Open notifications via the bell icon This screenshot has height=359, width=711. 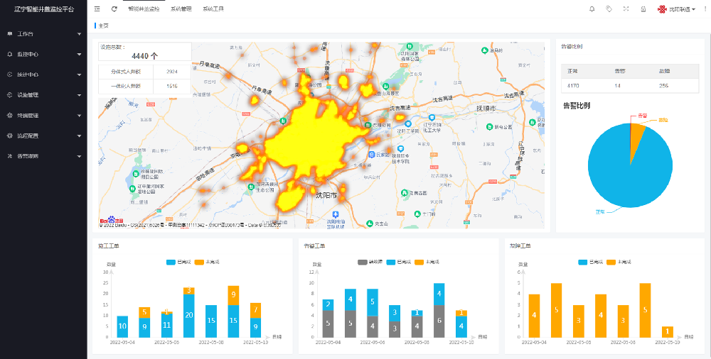tap(592, 9)
